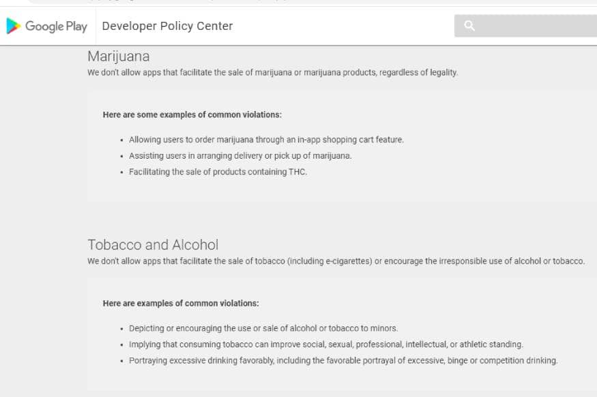Click the marijuana policy description sentence

(272, 72)
